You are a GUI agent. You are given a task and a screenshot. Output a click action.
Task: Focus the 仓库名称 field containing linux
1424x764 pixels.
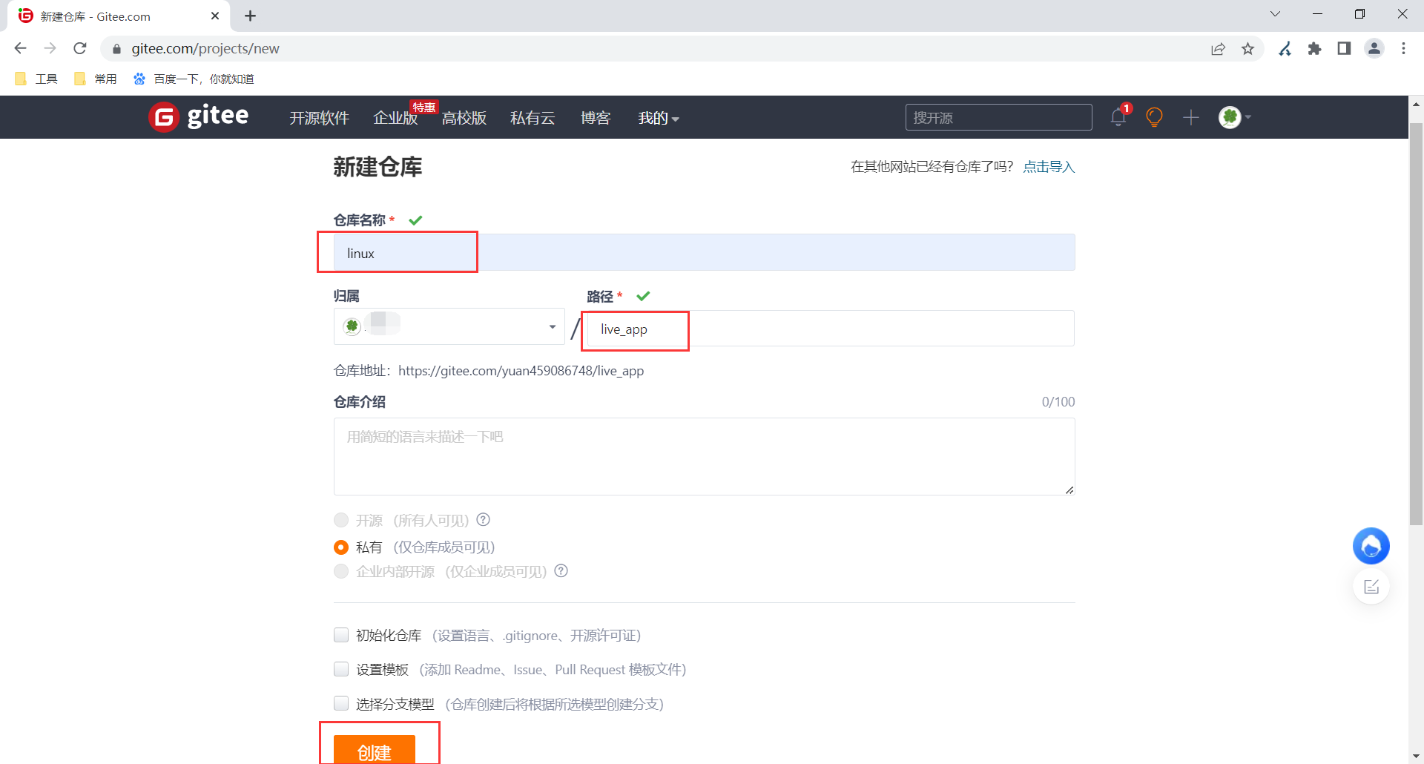coord(704,253)
